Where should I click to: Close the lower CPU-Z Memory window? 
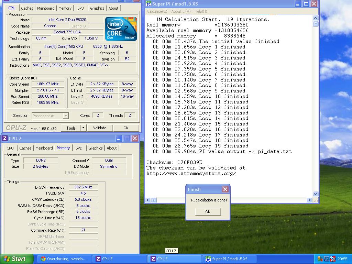135,139
